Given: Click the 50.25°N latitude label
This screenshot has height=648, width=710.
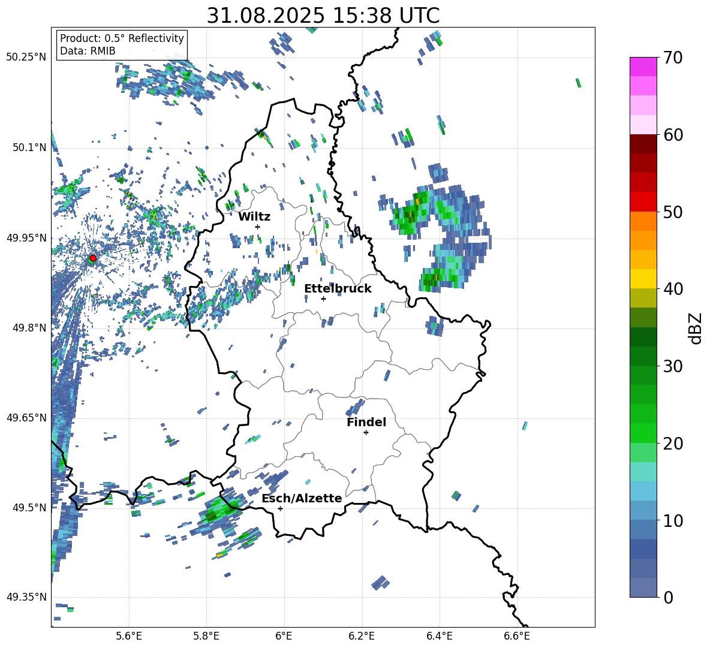Looking at the screenshot, I should [26, 58].
